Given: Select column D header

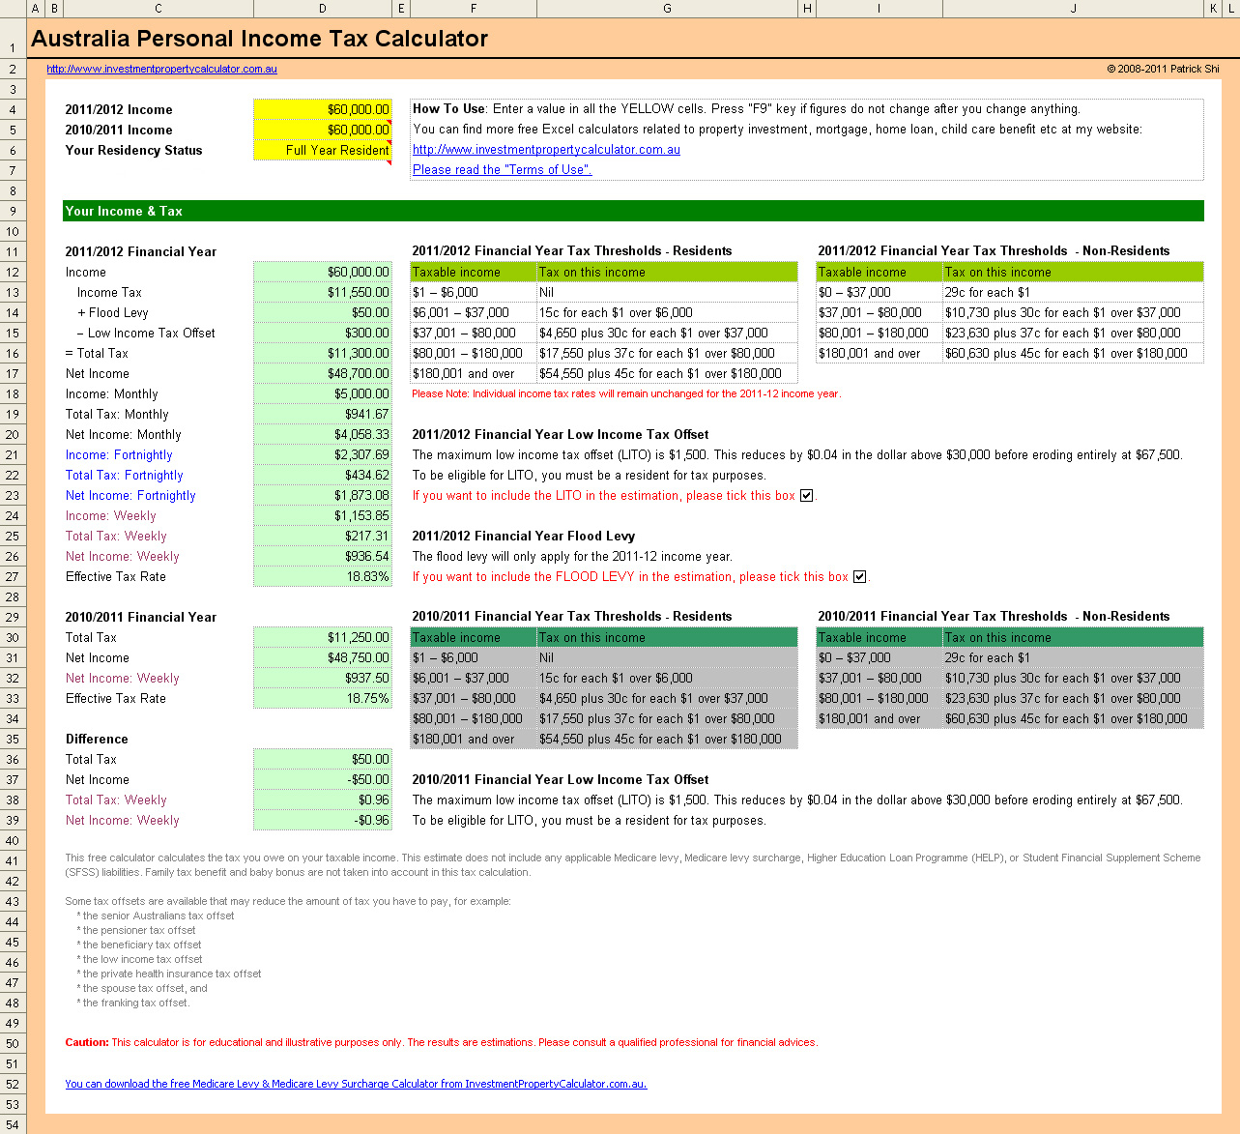Looking at the screenshot, I should click(x=322, y=8).
